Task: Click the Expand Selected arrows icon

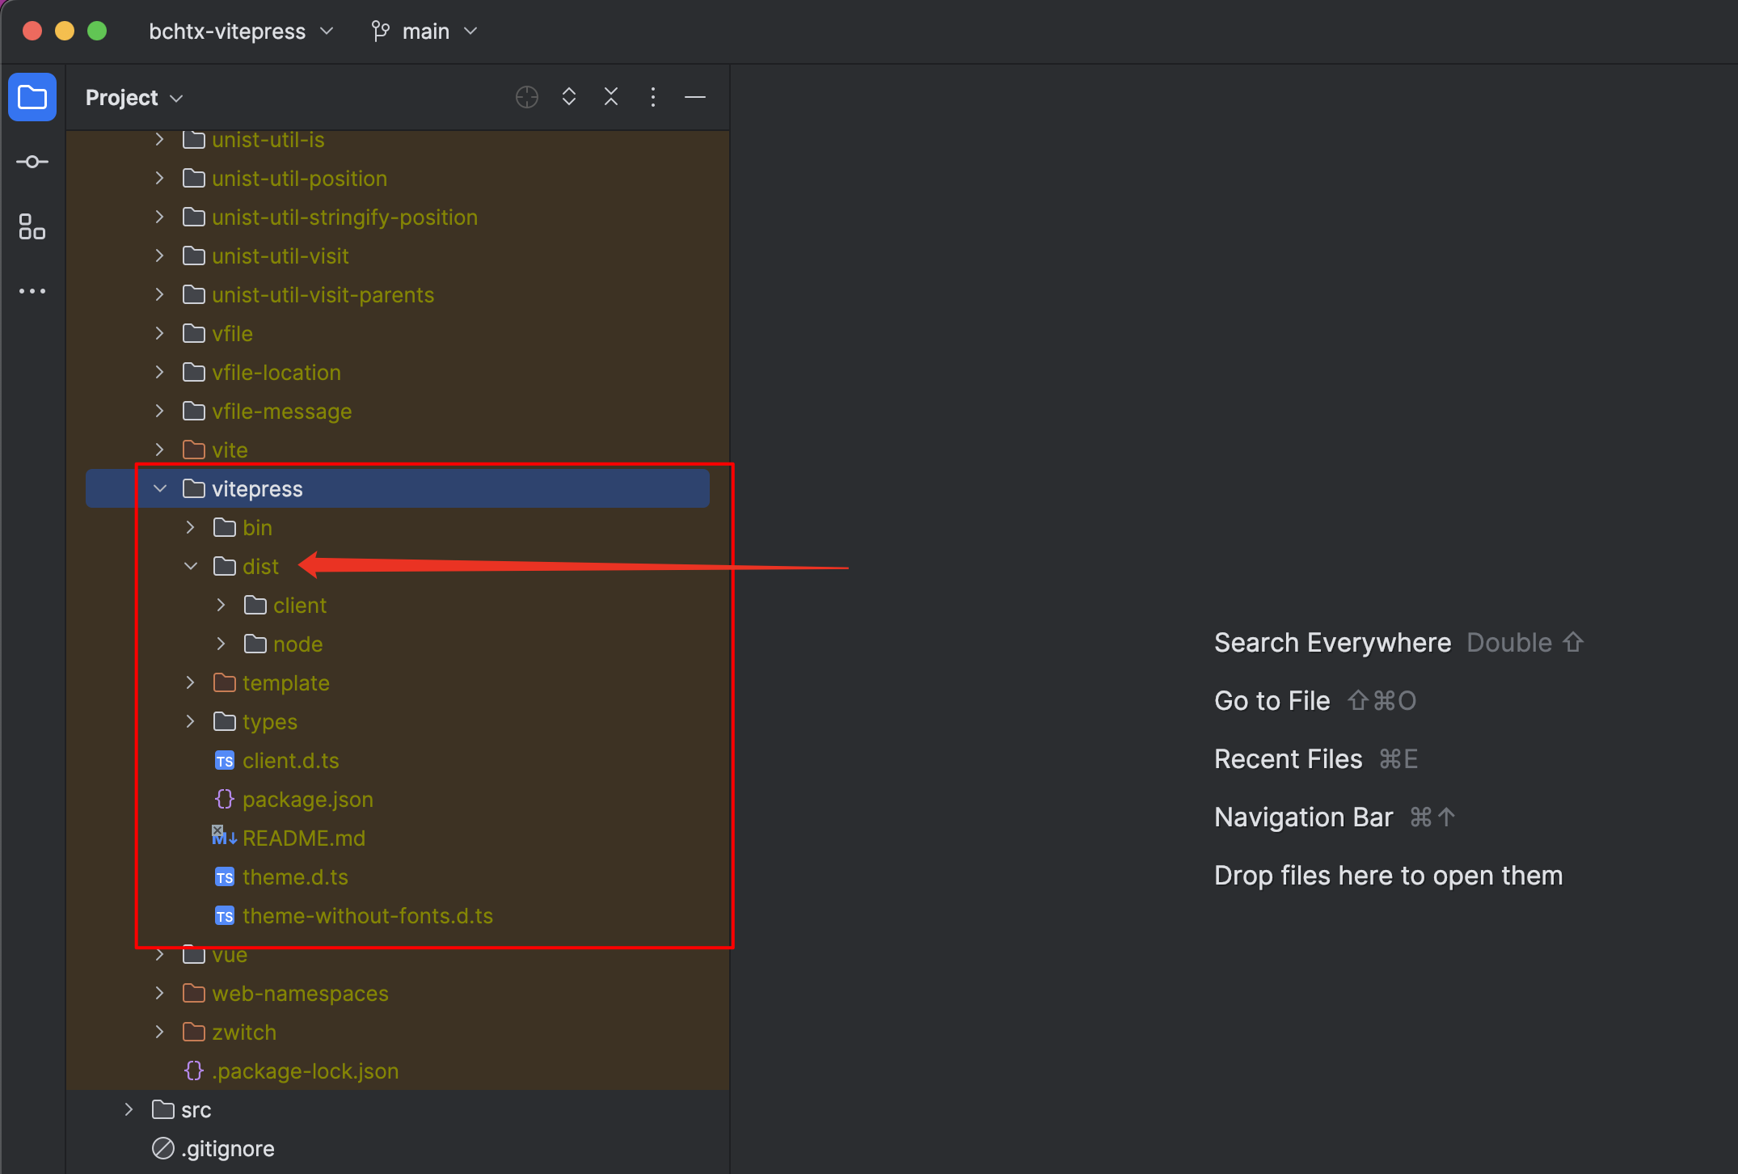Action: (x=569, y=98)
